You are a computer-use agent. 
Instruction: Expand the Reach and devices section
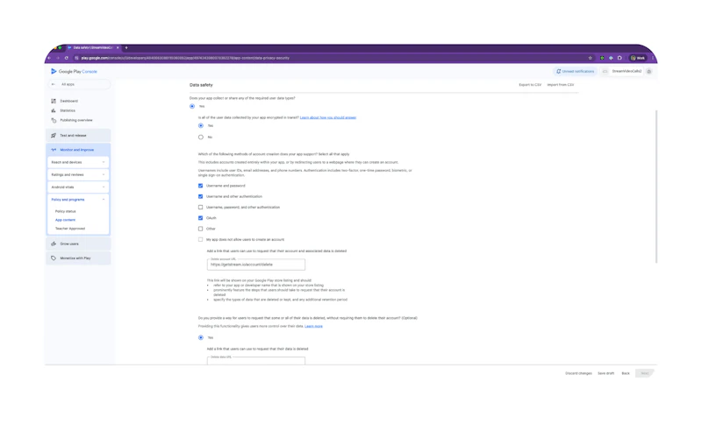click(x=78, y=162)
